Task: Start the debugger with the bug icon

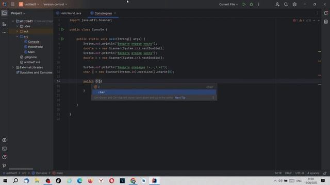Action: [251, 4]
